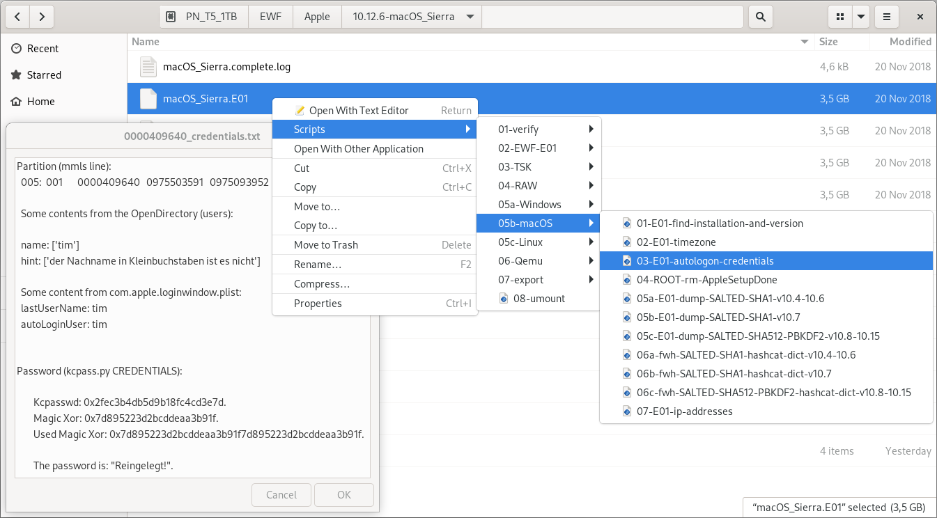Choose Open With Text Editor
Screen dimensions: 937x518
click(x=375, y=110)
